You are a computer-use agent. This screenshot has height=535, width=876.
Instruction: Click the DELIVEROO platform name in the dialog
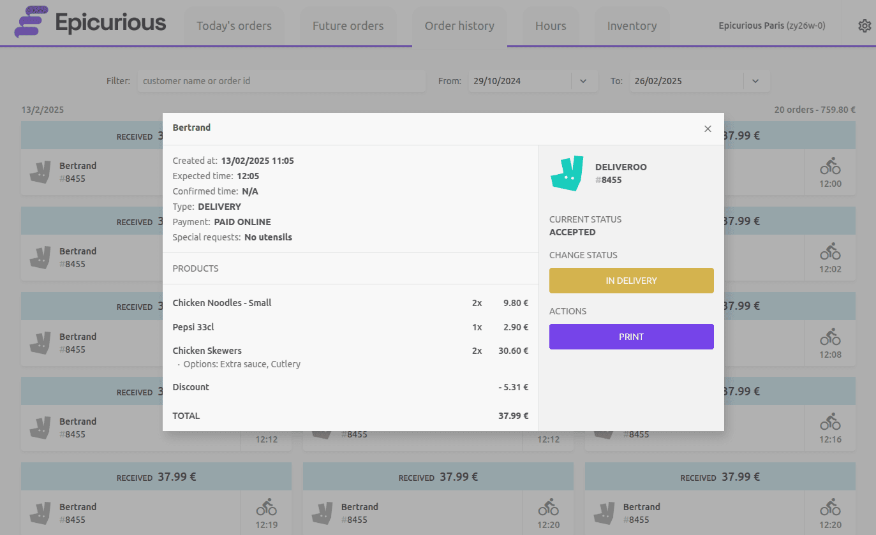621,167
